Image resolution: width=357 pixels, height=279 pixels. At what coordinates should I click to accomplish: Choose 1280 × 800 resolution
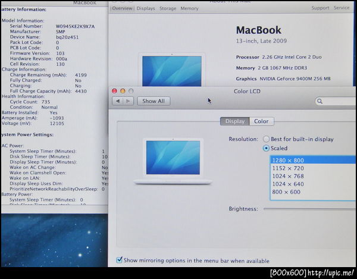(313, 160)
